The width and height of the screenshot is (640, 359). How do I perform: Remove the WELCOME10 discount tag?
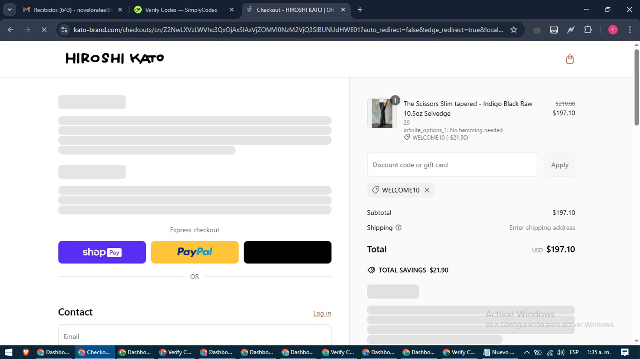pyautogui.click(x=427, y=190)
